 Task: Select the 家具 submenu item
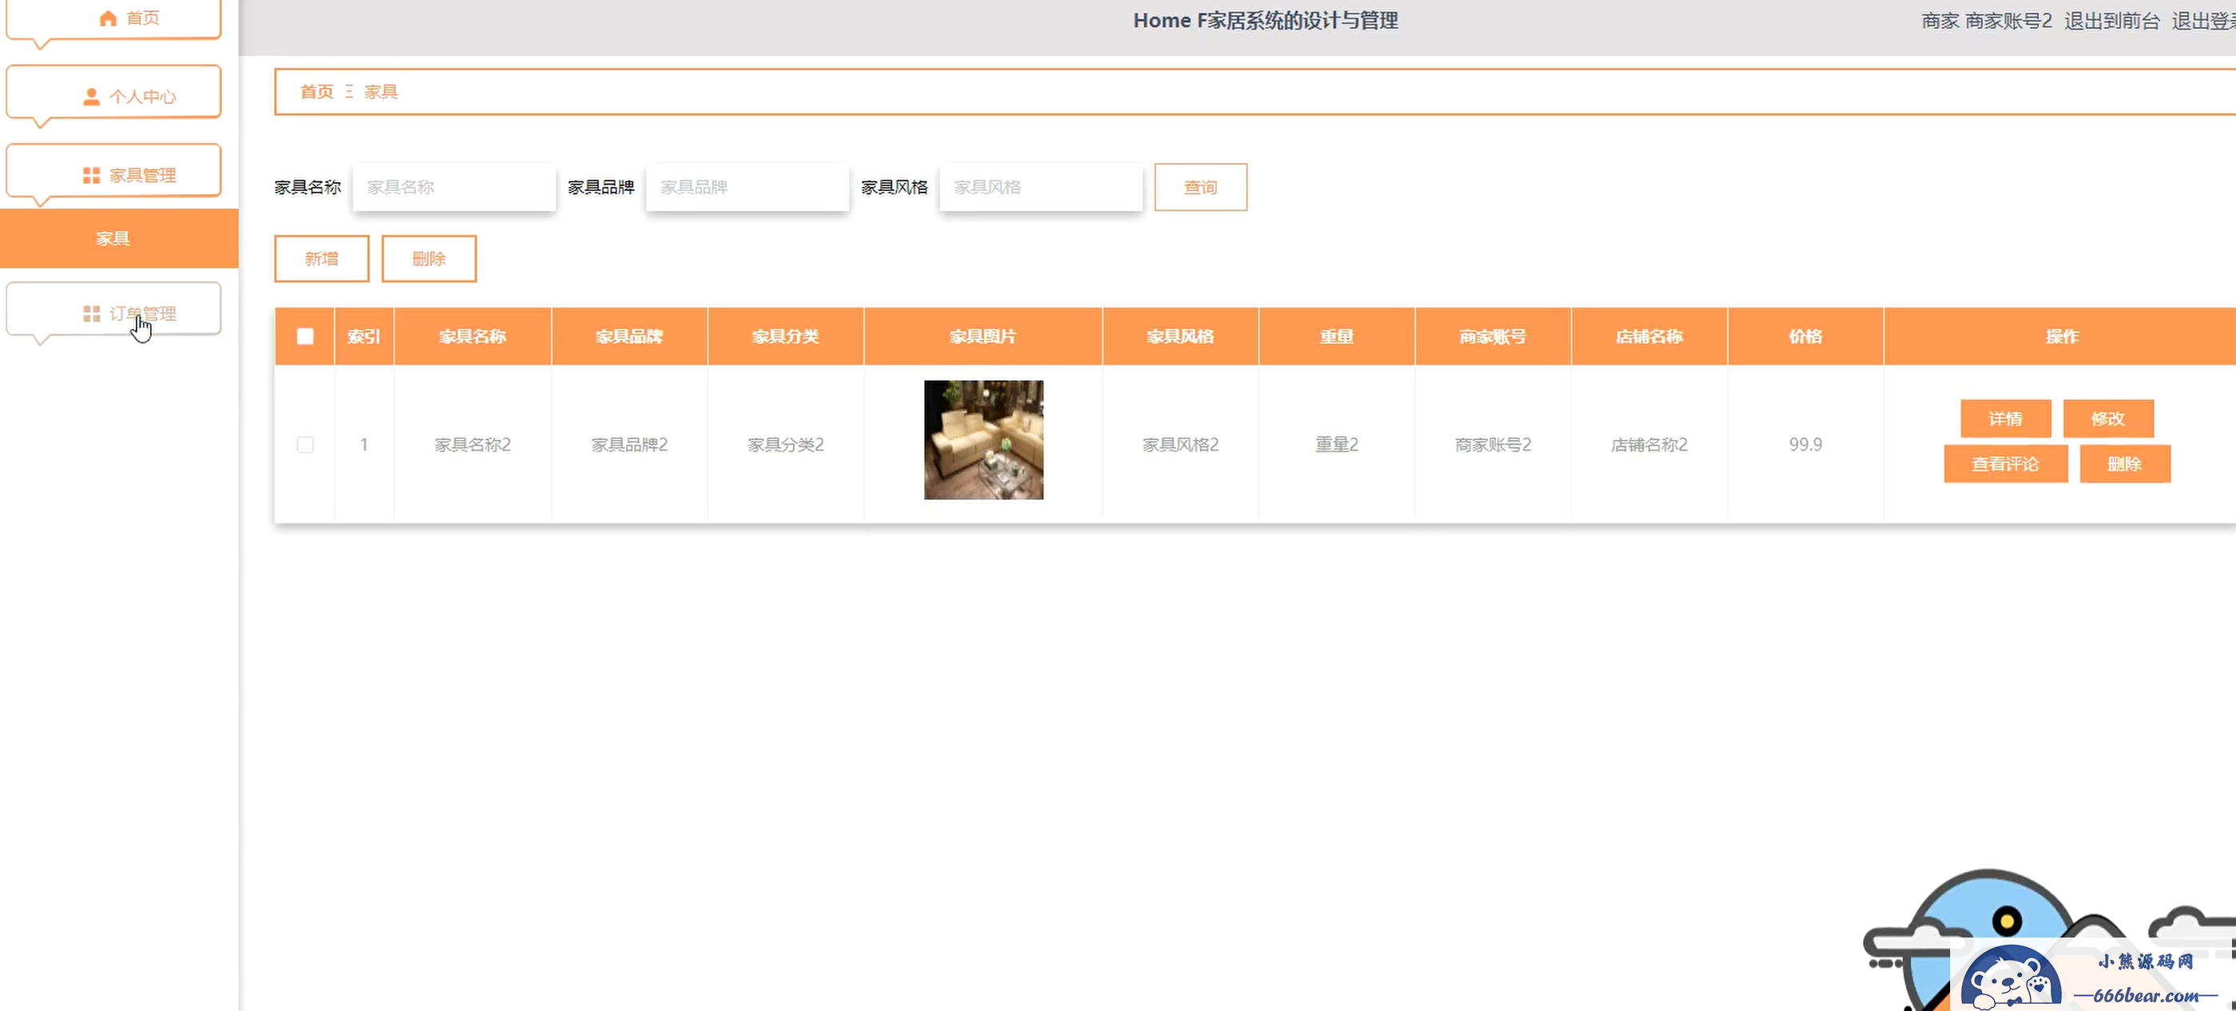click(113, 239)
